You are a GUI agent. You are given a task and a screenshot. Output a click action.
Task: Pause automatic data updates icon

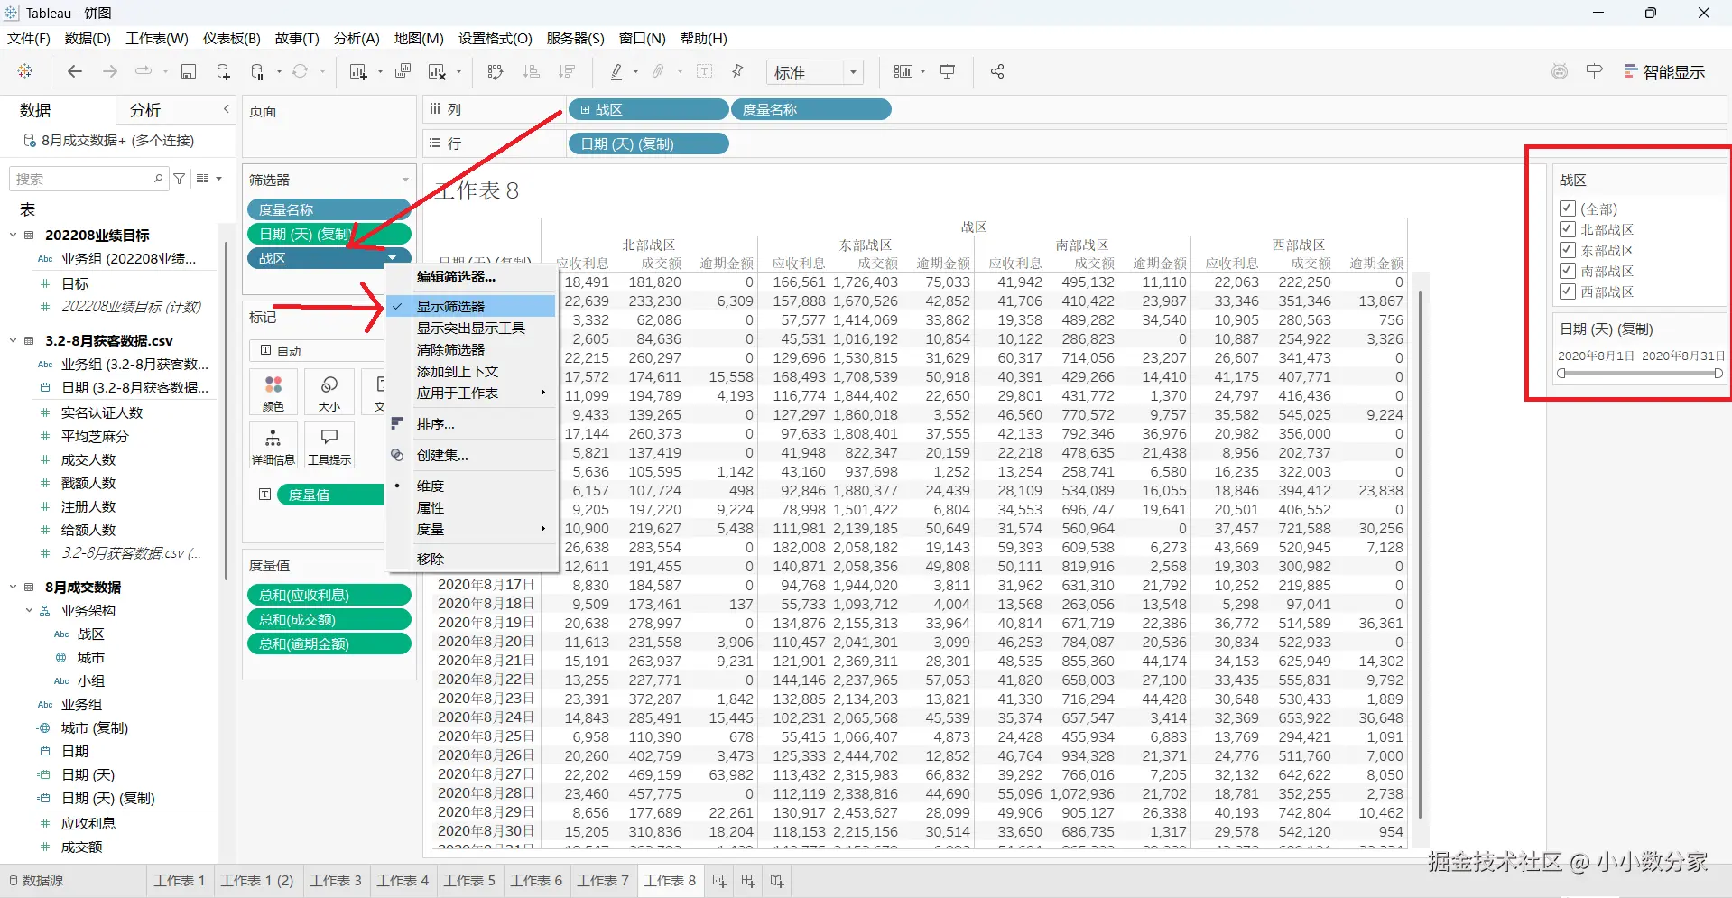(x=258, y=71)
